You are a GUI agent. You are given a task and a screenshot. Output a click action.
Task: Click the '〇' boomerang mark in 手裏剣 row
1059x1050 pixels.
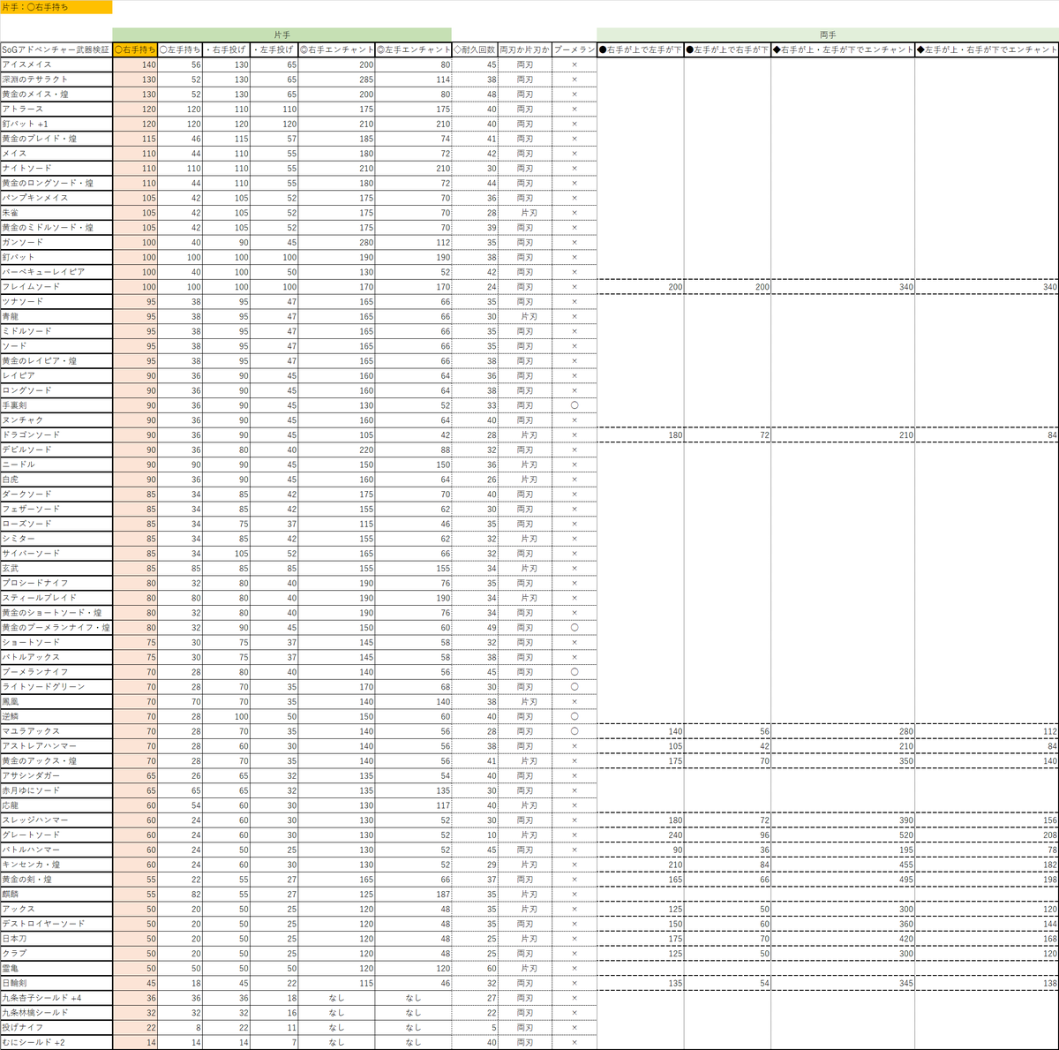pos(575,405)
